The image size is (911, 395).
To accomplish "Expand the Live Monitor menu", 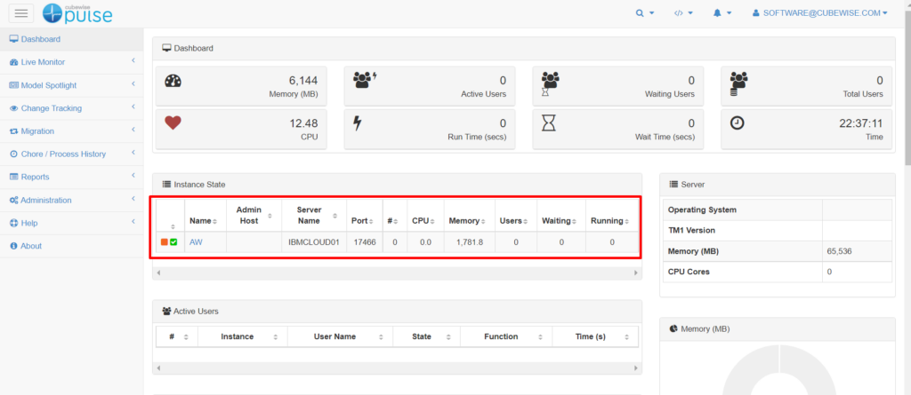I will click(x=43, y=62).
